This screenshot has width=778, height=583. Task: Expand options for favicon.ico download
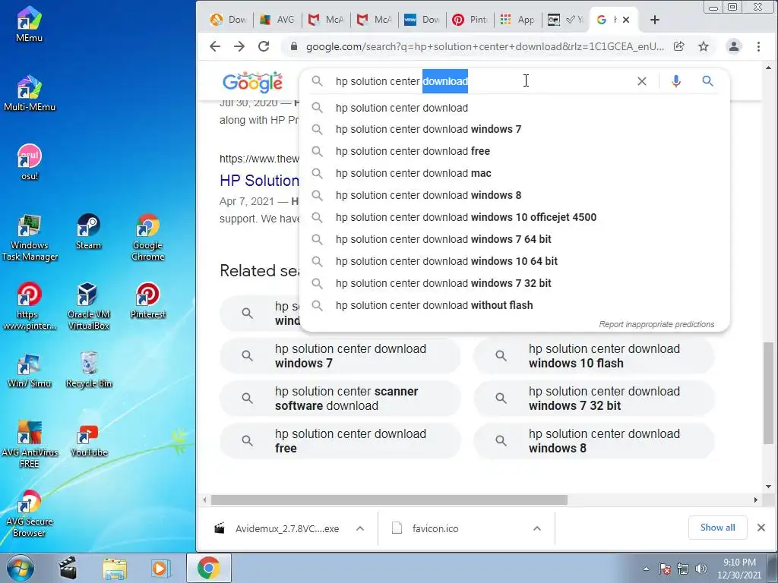[537, 528]
